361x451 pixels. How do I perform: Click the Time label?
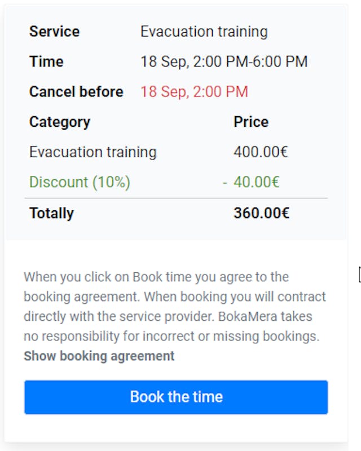[x=46, y=61]
